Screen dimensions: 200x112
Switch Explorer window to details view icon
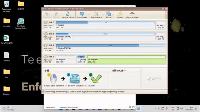pyautogui.click(x=130, y=107)
